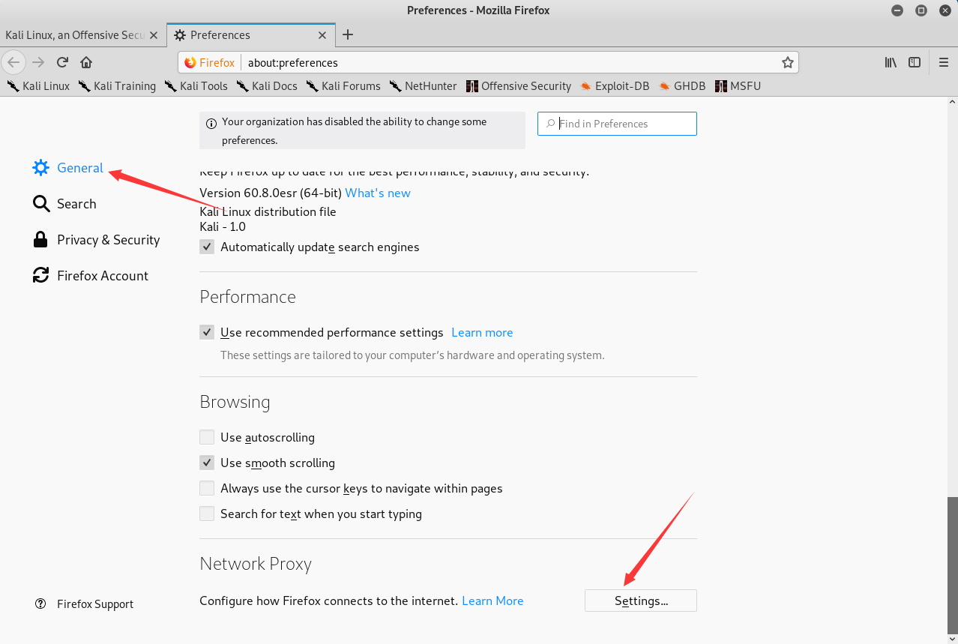Enable Use autoscrolling checkbox
The height and width of the screenshot is (644, 958).
pos(207,437)
